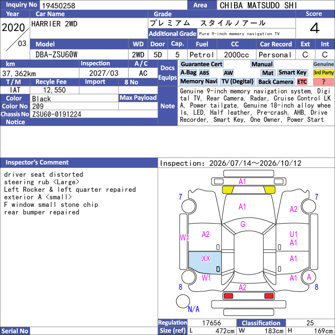This screenshot has height=335, width=335.
Task: Click the N/A spare tire circle
Action: pos(183,301)
